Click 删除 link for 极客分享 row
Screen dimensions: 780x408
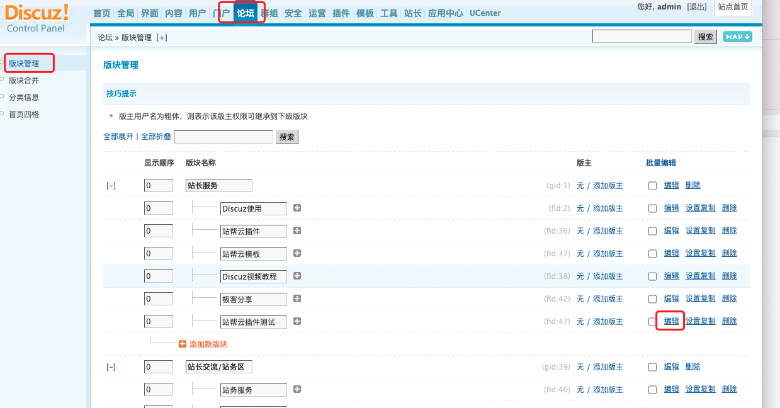coord(729,298)
